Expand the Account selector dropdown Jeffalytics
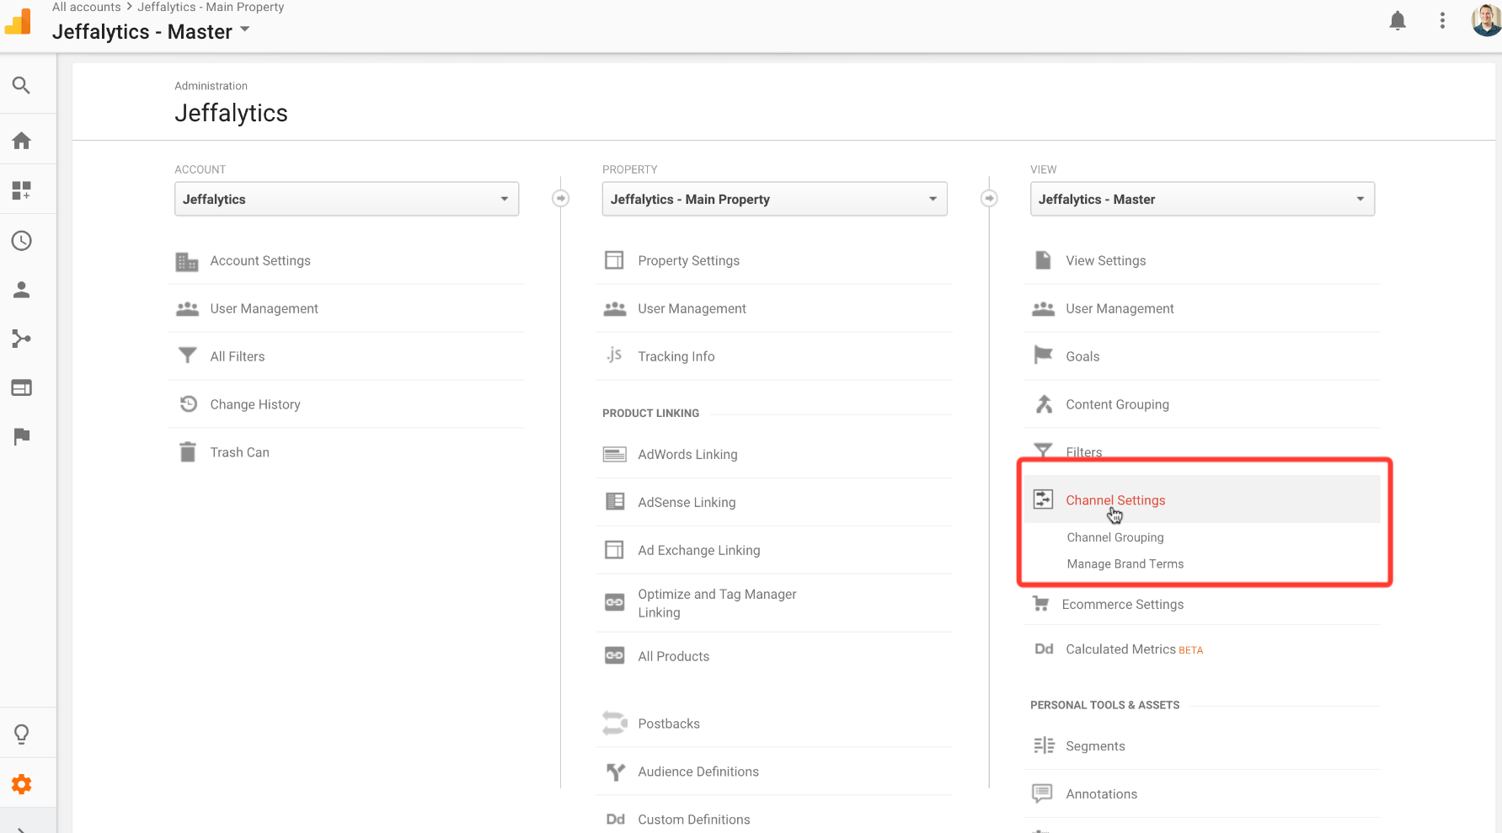 (x=346, y=200)
